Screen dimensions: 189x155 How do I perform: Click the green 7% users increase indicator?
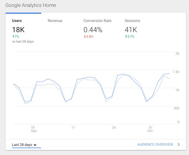coord(16,37)
